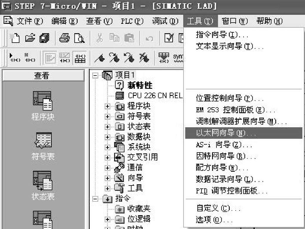Click the clear all bookmarks icon
Image resolution: width=305 pixels, height=229 pixels.
click(x=144, y=58)
